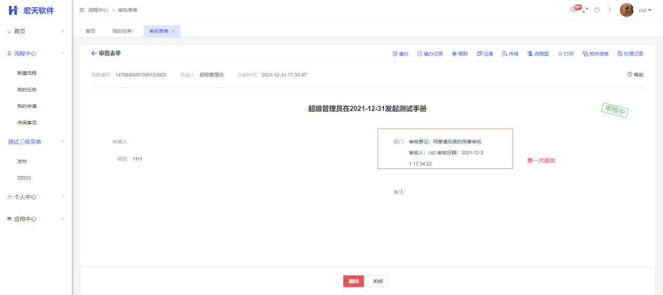Open 处理记录 processing records

click(630, 54)
